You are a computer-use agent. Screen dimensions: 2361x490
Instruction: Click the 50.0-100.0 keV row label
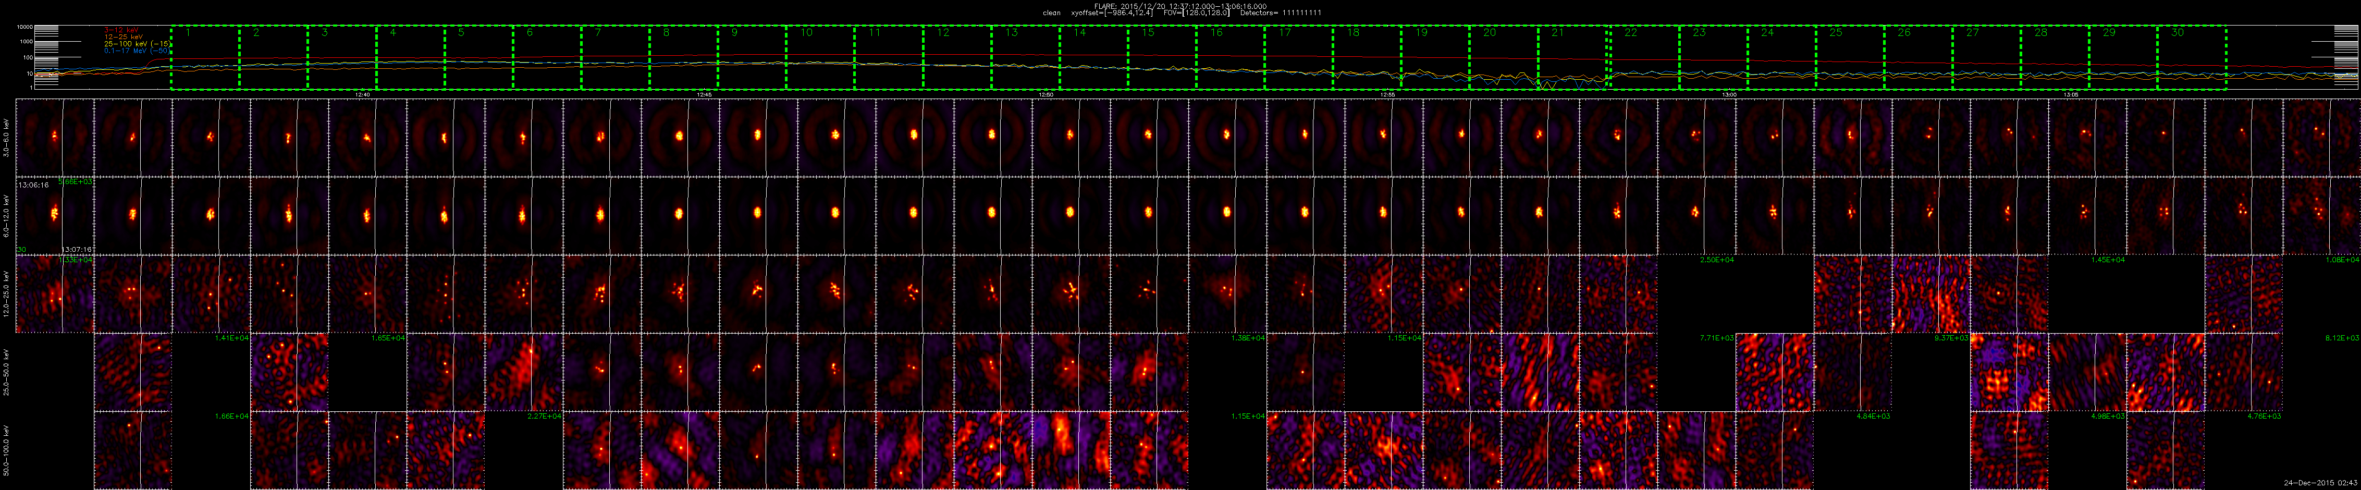pyautogui.click(x=7, y=450)
